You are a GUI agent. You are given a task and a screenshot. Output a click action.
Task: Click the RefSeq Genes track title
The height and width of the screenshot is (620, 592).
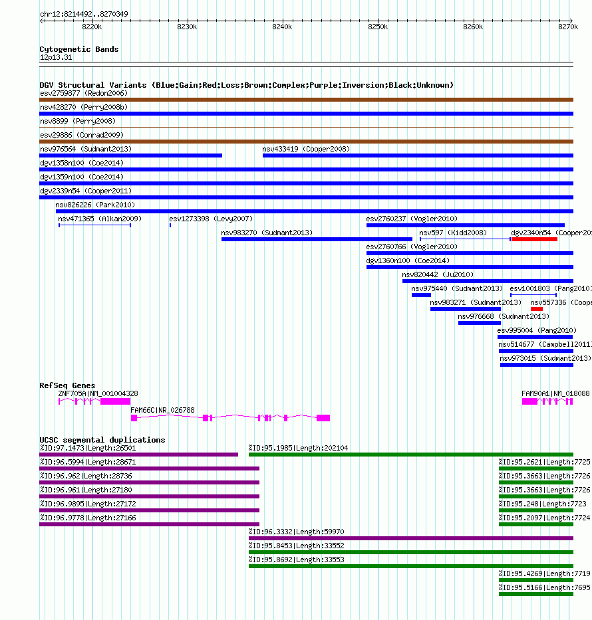67,385
